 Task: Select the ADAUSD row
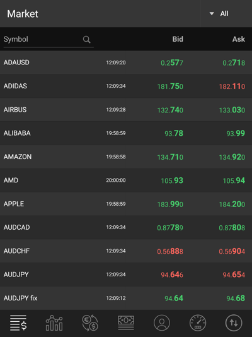pyautogui.click(x=126, y=62)
